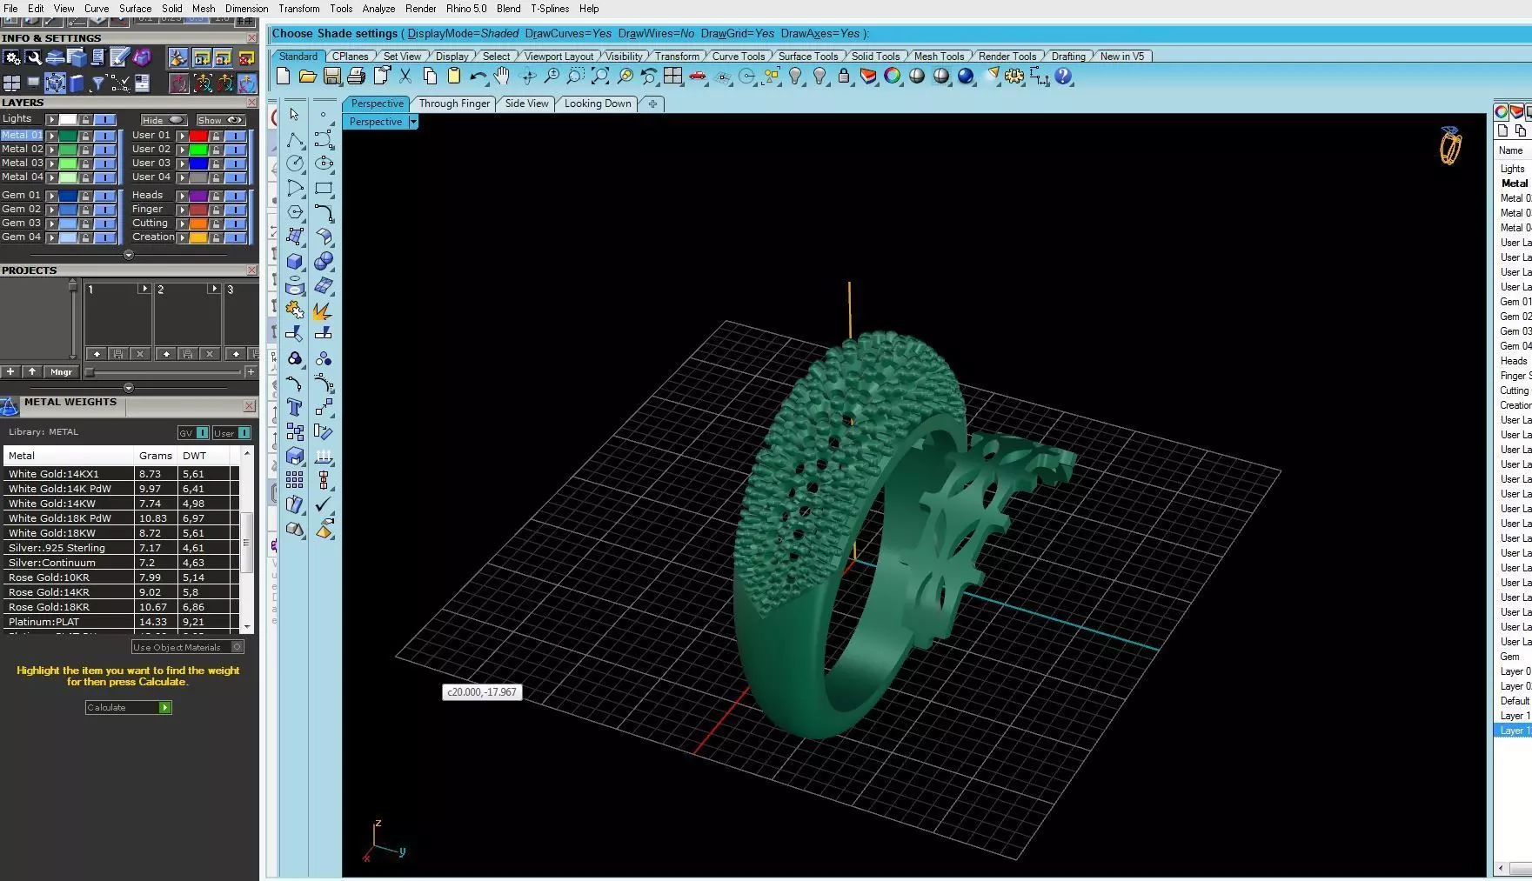1532x881 pixels.
Task: Click the Zoom Extents magnifier icon
Action: pyautogui.click(x=600, y=77)
